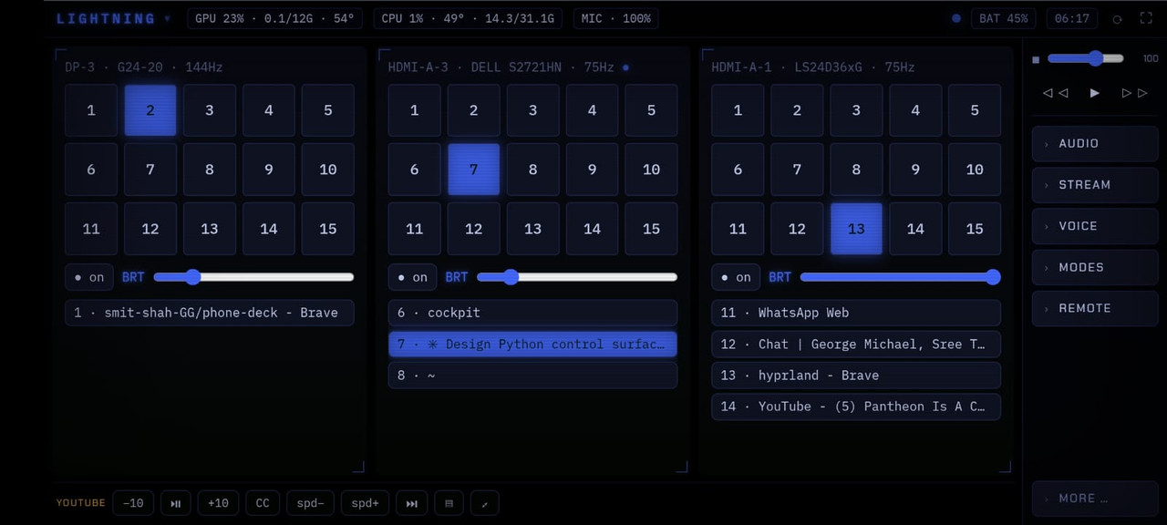Skip YouTube forward 10 seconds

(x=218, y=503)
